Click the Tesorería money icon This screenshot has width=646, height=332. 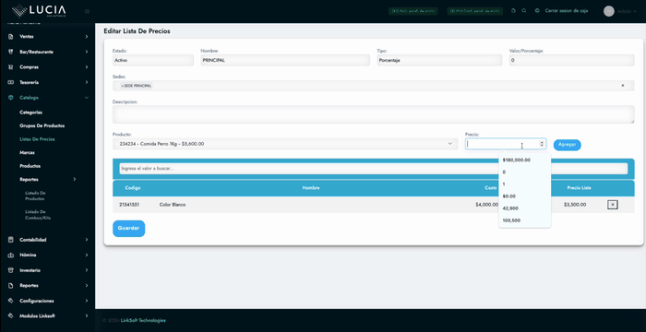point(11,82)
